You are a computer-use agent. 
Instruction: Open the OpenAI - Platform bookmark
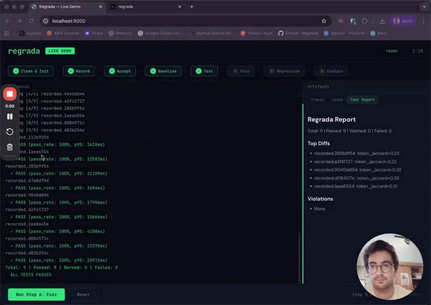(x=344, y=33)
